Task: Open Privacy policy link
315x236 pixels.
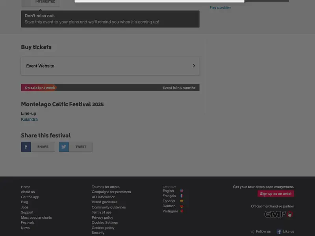Action: pos(102,218)
